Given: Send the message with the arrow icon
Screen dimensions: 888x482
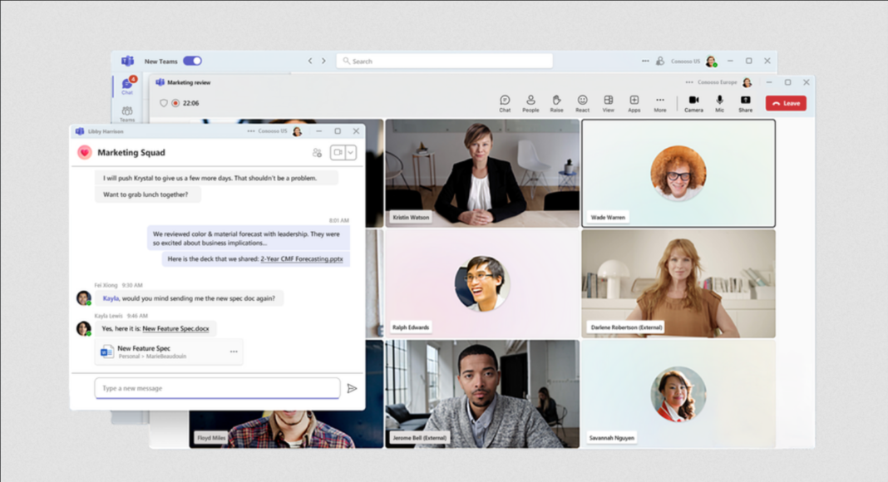Looking at the screenshot, I should point(352,388).
